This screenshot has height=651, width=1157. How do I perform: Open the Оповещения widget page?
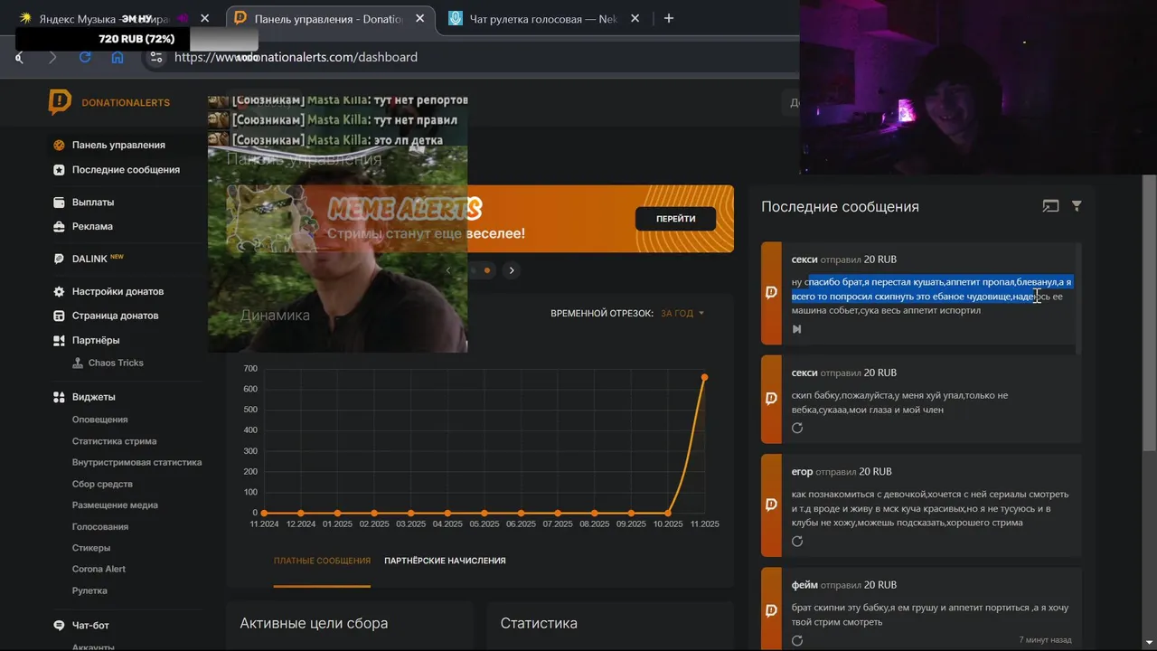99,420
